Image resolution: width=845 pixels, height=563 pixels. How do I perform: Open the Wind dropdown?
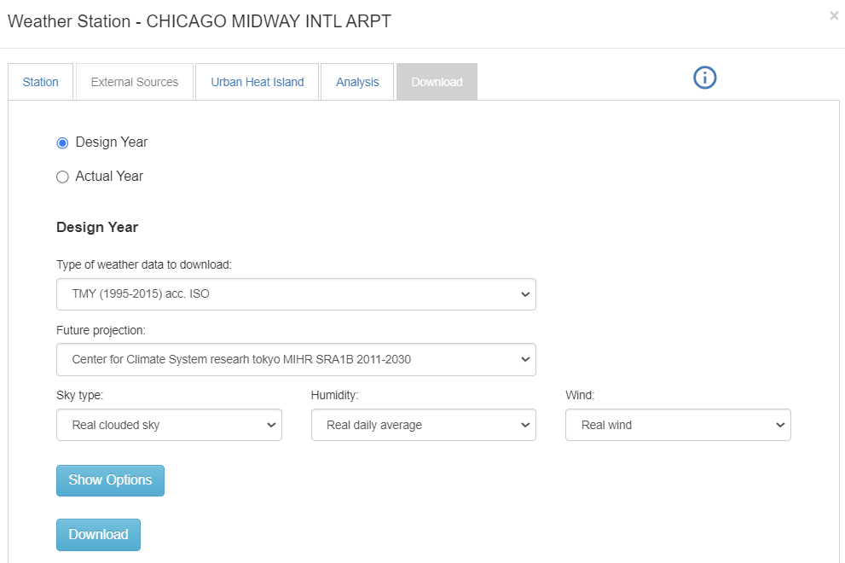pyautogui.click(x=677, y=425)
